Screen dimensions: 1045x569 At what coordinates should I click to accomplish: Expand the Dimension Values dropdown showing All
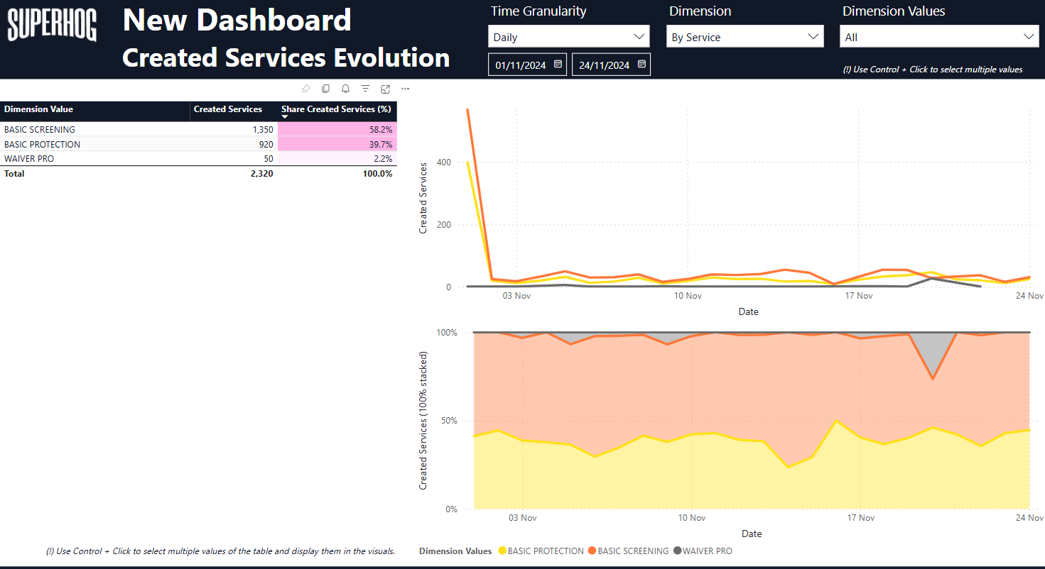point(939,37)
